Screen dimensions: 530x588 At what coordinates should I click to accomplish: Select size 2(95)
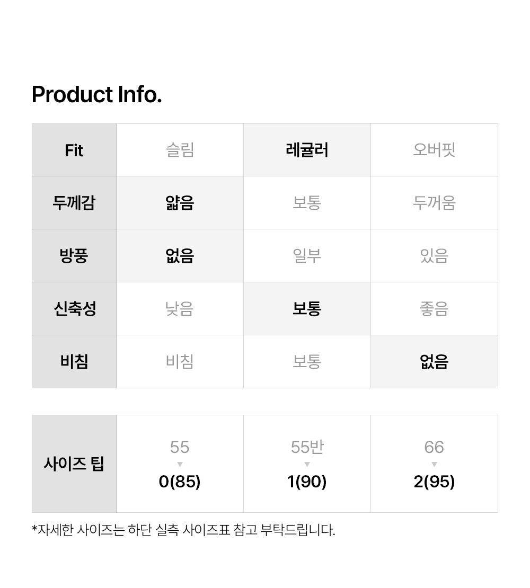click(434, 482)
